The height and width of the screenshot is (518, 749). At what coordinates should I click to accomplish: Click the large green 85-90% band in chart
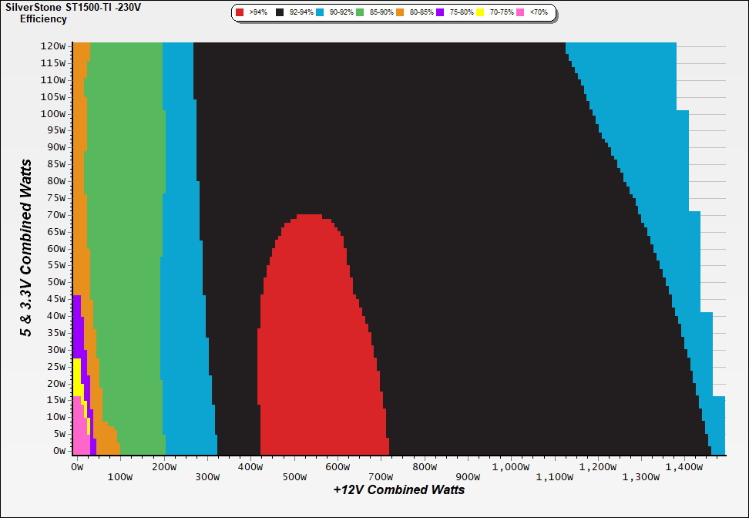pyautogui.click(x=123, y=231)
